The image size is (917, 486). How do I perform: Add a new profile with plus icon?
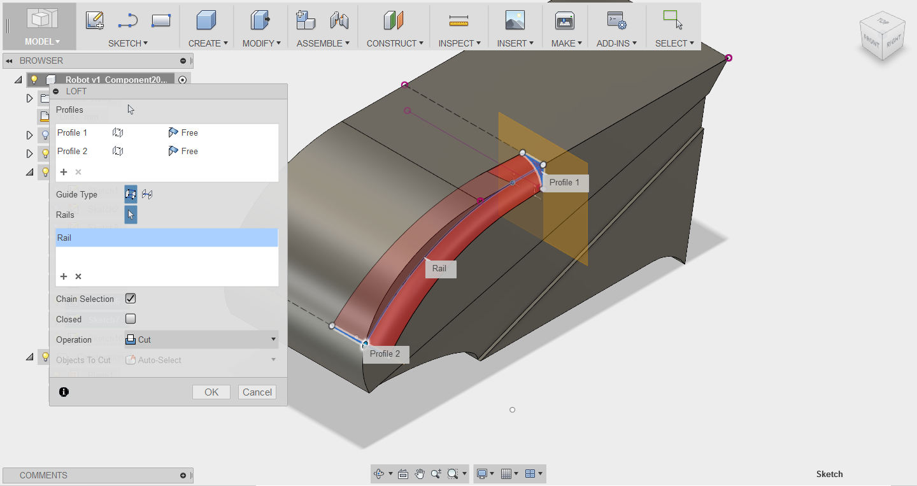point(64,172)
